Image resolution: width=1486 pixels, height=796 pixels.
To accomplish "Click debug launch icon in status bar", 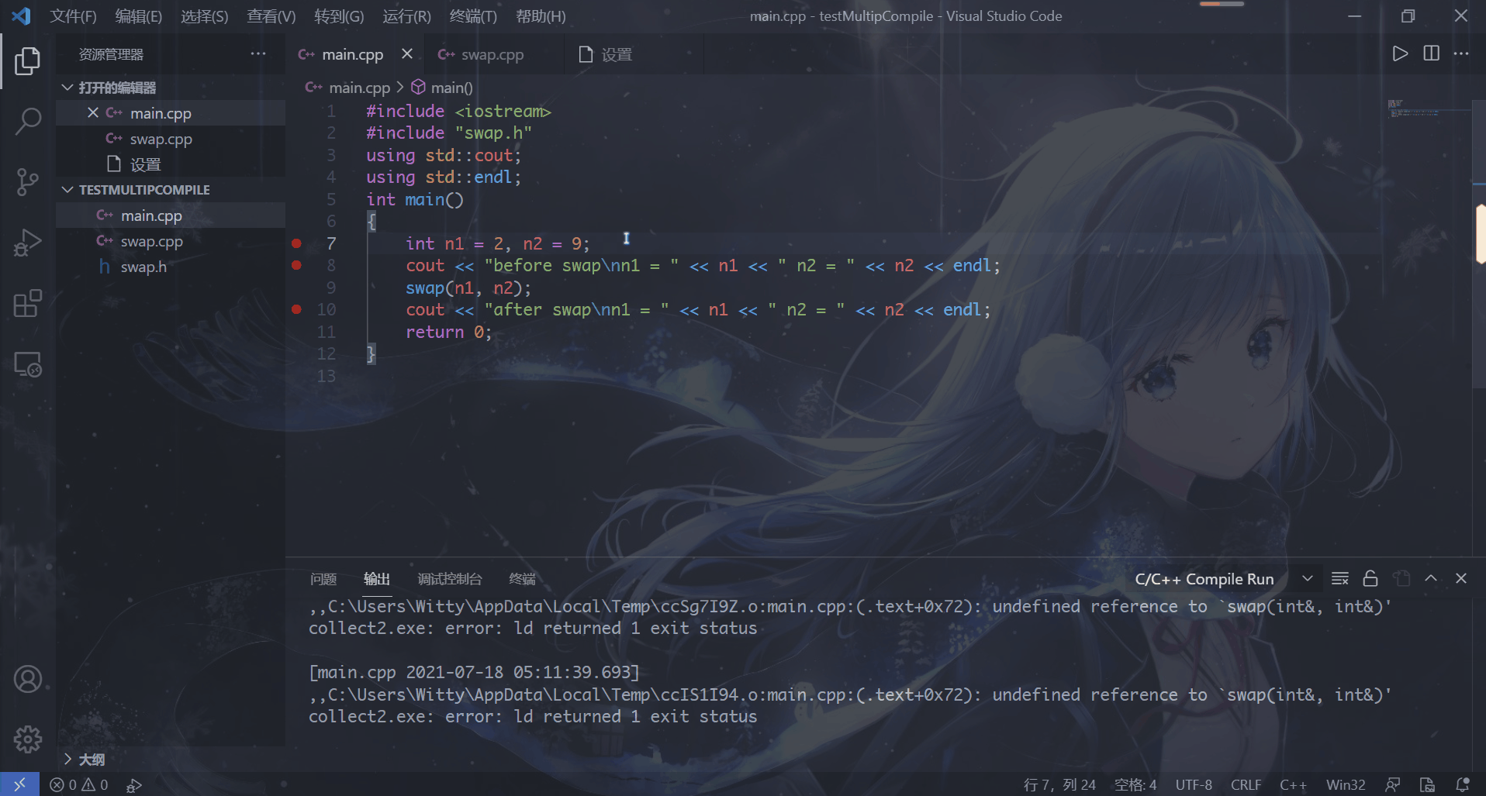I will [x=134, y=784].
